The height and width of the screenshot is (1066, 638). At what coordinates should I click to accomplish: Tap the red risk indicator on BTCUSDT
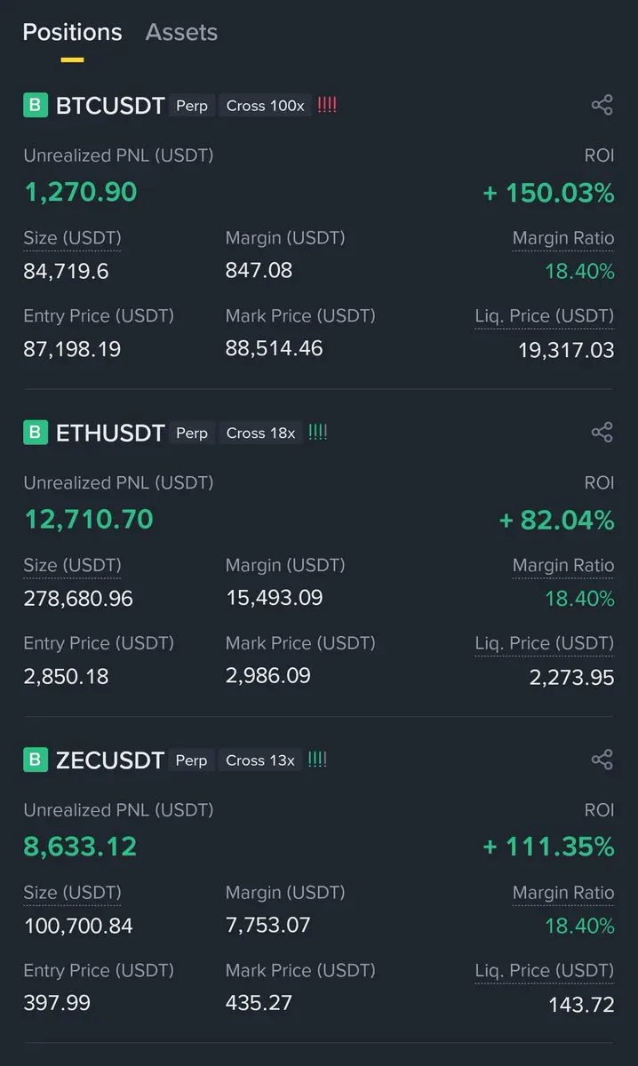pyautogui.click(x=327, y=106)
